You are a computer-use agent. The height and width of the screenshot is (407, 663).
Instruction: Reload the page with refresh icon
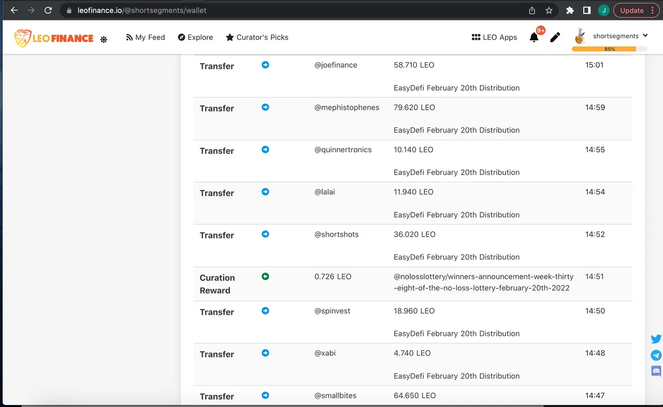coord(48,10)
